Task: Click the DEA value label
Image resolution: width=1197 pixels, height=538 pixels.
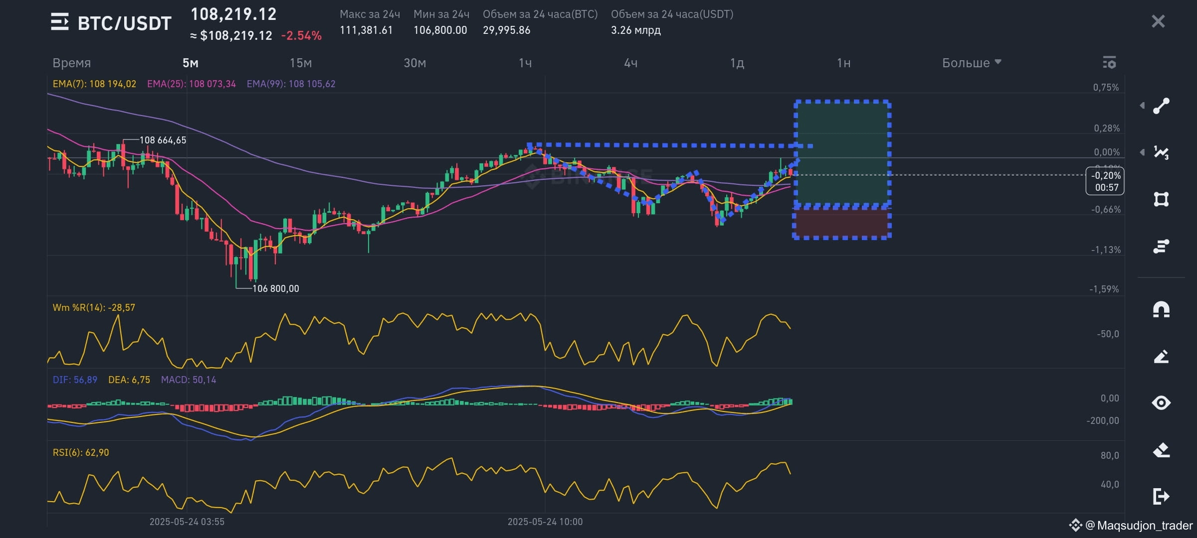Action: pyautogui.click(x=129, y=380)
